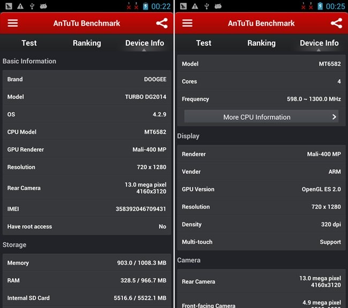
Task: Tap the Internal SD Card storage row
Action: coord(87,298)
